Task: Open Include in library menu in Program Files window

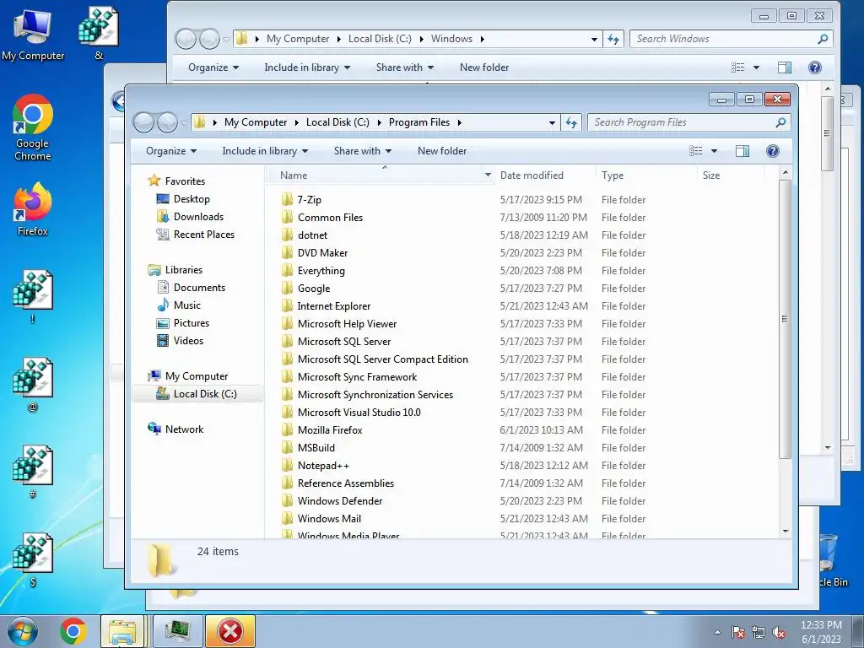Action: 265,151
